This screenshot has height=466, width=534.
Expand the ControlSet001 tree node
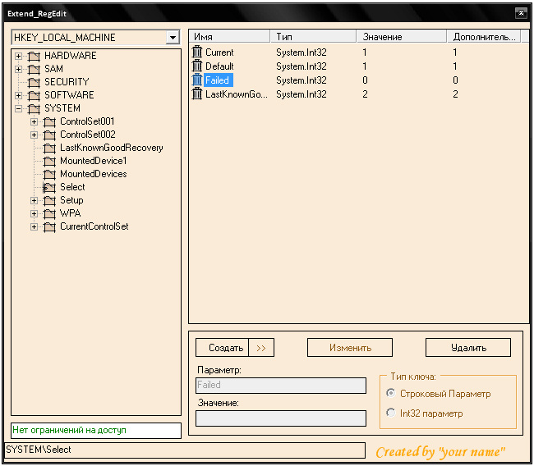click(x=35, y=121)
